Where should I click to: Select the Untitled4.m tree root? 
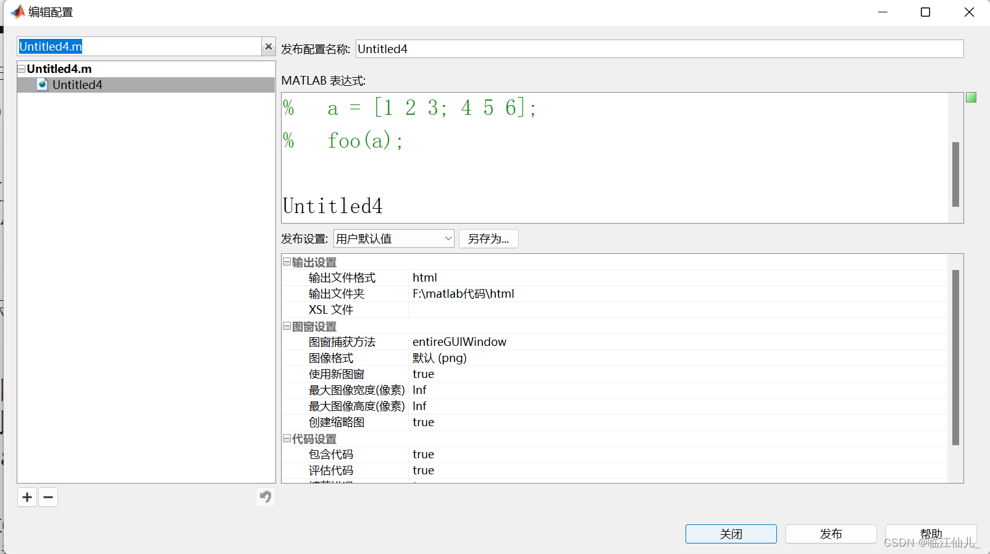point(59,69)
